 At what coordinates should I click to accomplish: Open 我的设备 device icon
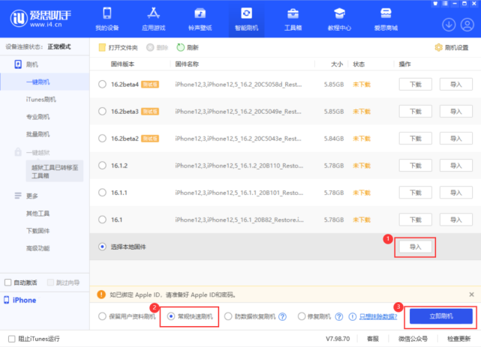click(107, 13)
